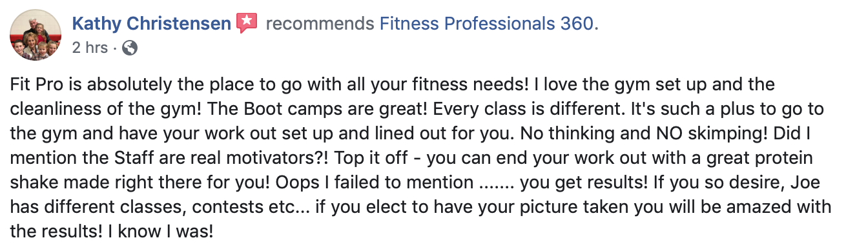
Task: Visit the Fitness Professionals 360 page link
Action: (x=489, y=24)
